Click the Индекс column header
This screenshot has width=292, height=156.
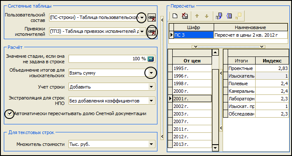click(x=272, y=61)
